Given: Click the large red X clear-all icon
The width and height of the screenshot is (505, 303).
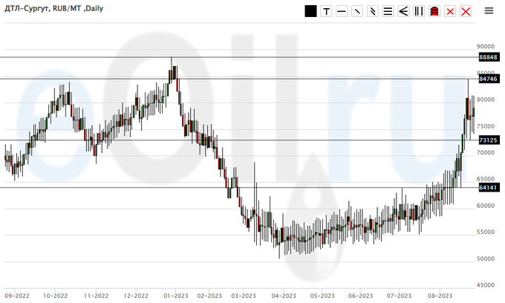Looking at the screenshot, I should 466,11.
